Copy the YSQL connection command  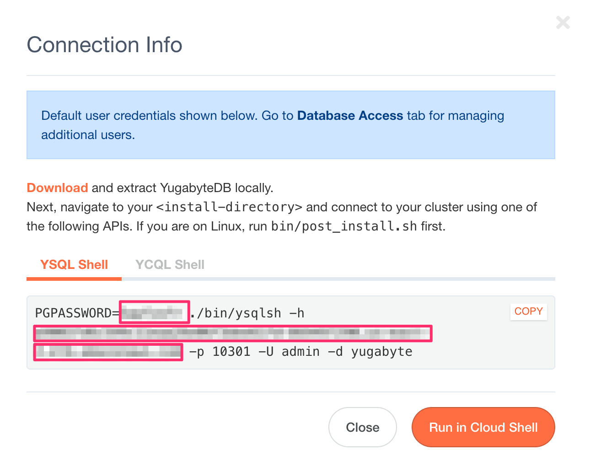point(528,311)
